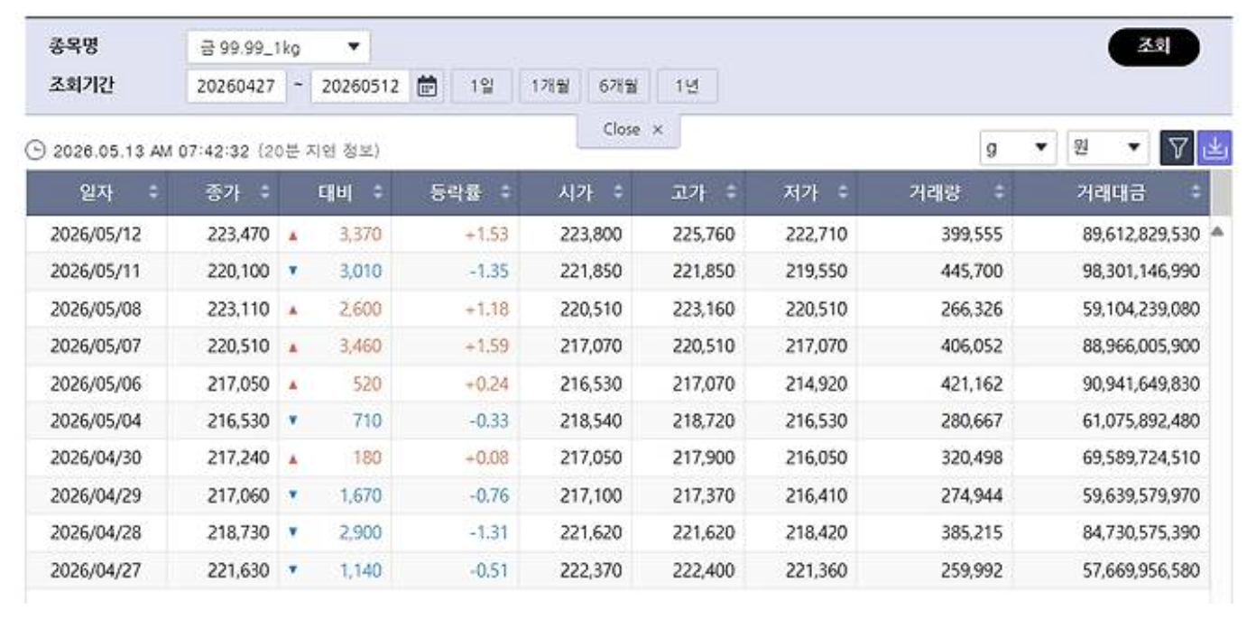Click the date cell 2026/05/08
Screen dimensions: 1256x619
96,309
